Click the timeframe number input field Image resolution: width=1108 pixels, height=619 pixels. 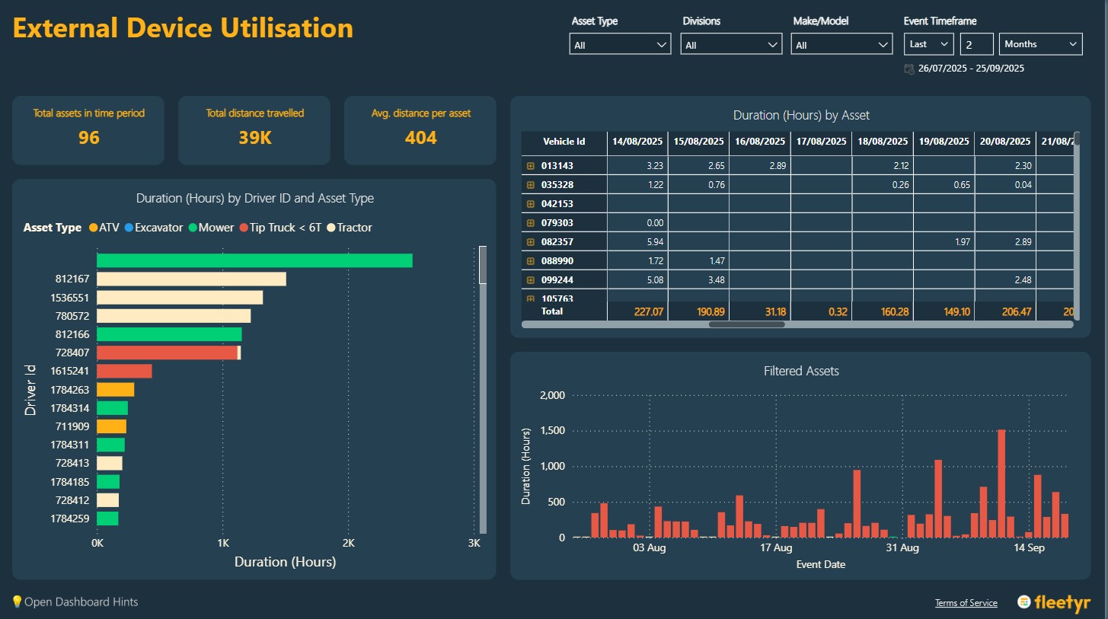coord(976,44)
